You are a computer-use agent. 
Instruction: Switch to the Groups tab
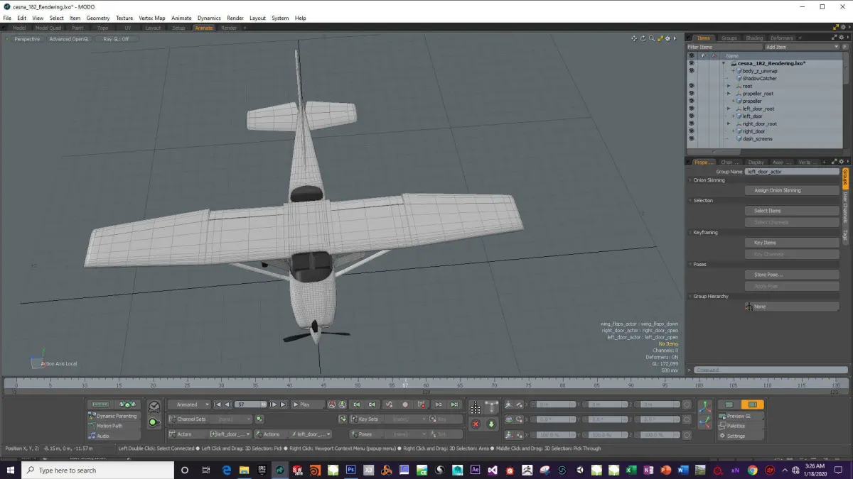729,38
